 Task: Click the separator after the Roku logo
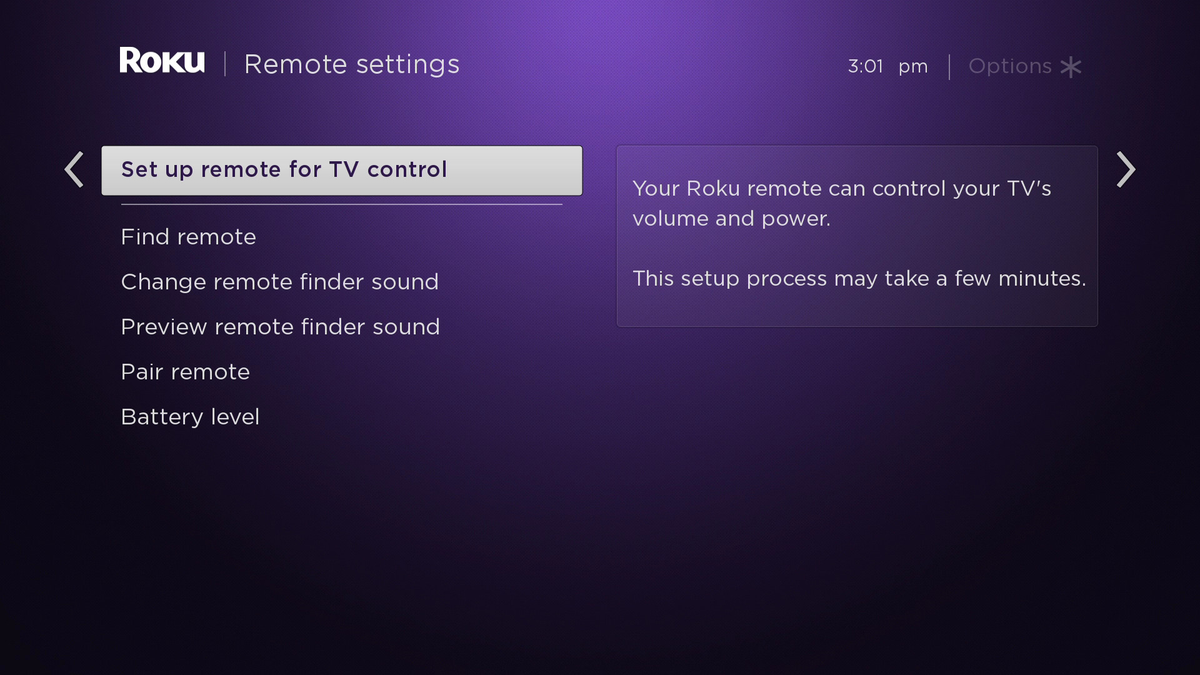coord(225,64)
